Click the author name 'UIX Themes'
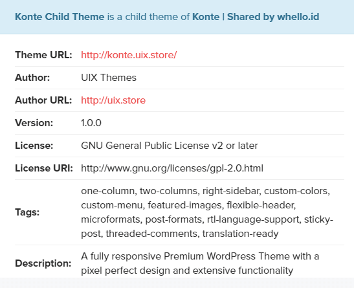This screenshot has width=354, height=288. click(x=109, y=78)
